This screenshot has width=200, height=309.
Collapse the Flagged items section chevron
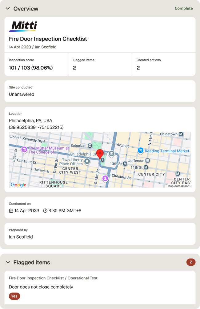8,262
